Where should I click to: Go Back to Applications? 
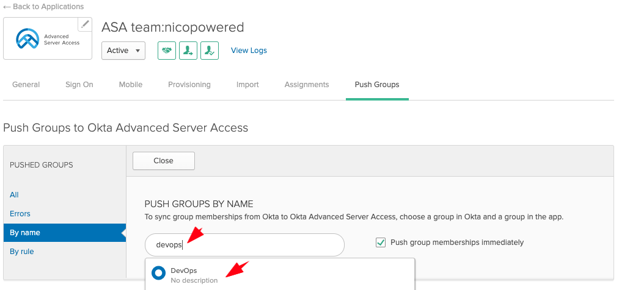tap(44, 7)
